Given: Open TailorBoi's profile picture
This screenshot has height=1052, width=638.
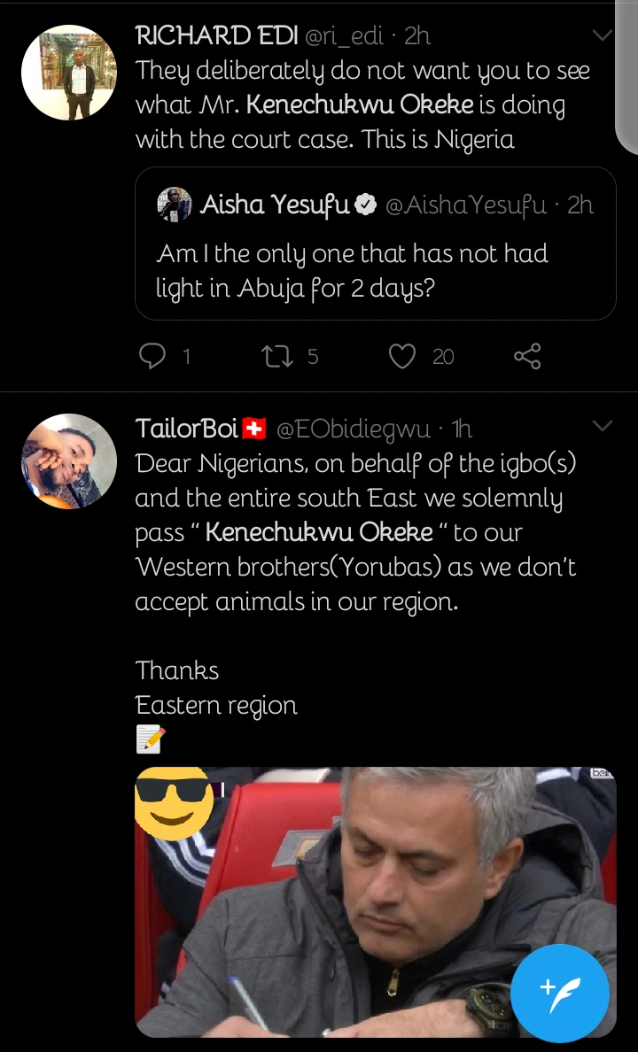Looking at the screenshot, I should (69, 461).
